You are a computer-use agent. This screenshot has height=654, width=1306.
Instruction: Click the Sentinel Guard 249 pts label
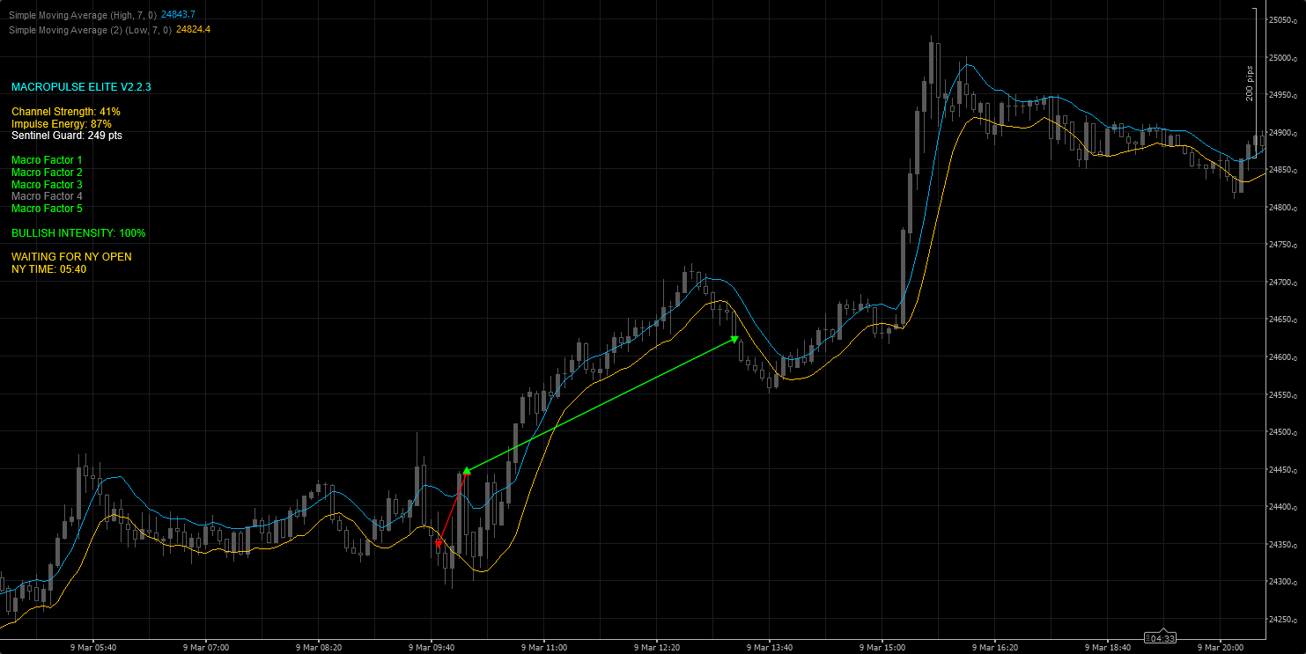(x=66, y=136)
